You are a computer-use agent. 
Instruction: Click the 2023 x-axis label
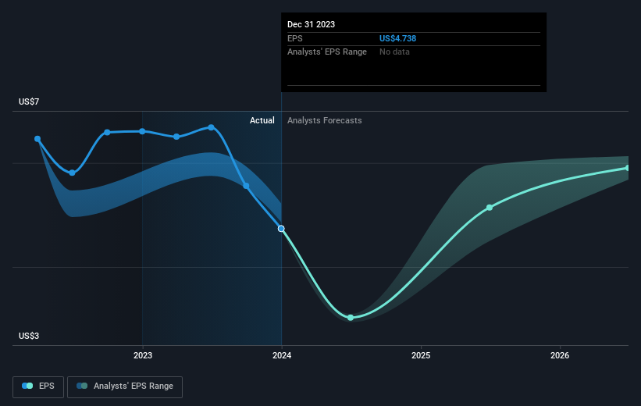tap(143, 355)
